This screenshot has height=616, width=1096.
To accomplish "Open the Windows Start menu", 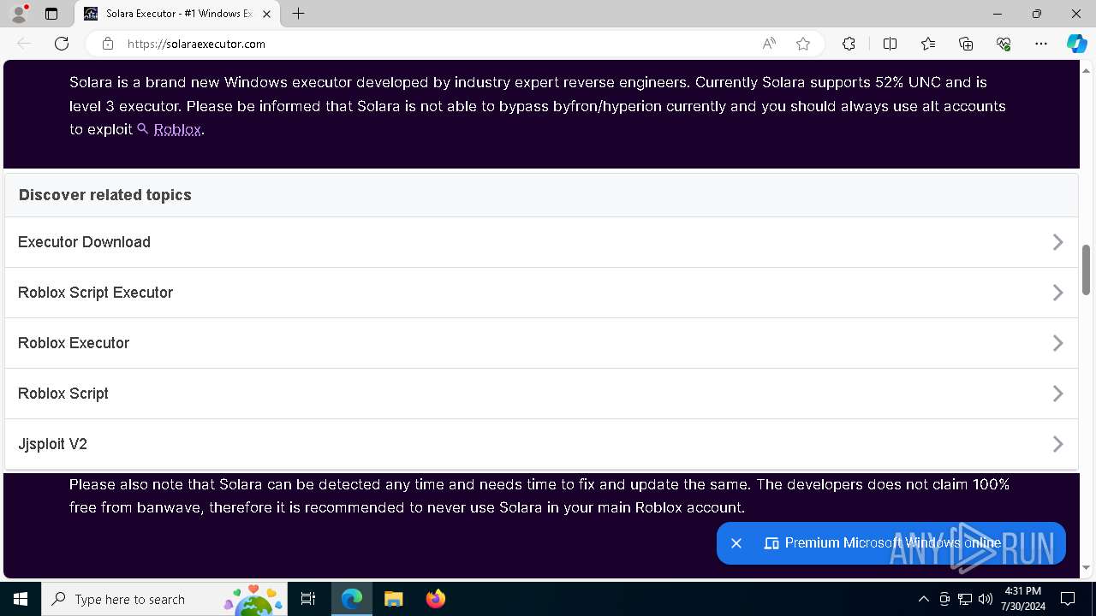I will pos(21,599).
